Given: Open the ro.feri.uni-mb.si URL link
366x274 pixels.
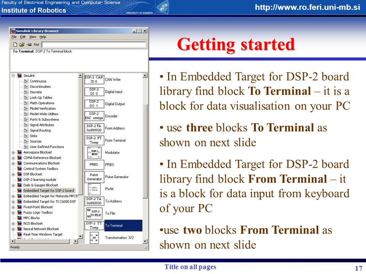Looking at the screenshot, I should [307, 7].
